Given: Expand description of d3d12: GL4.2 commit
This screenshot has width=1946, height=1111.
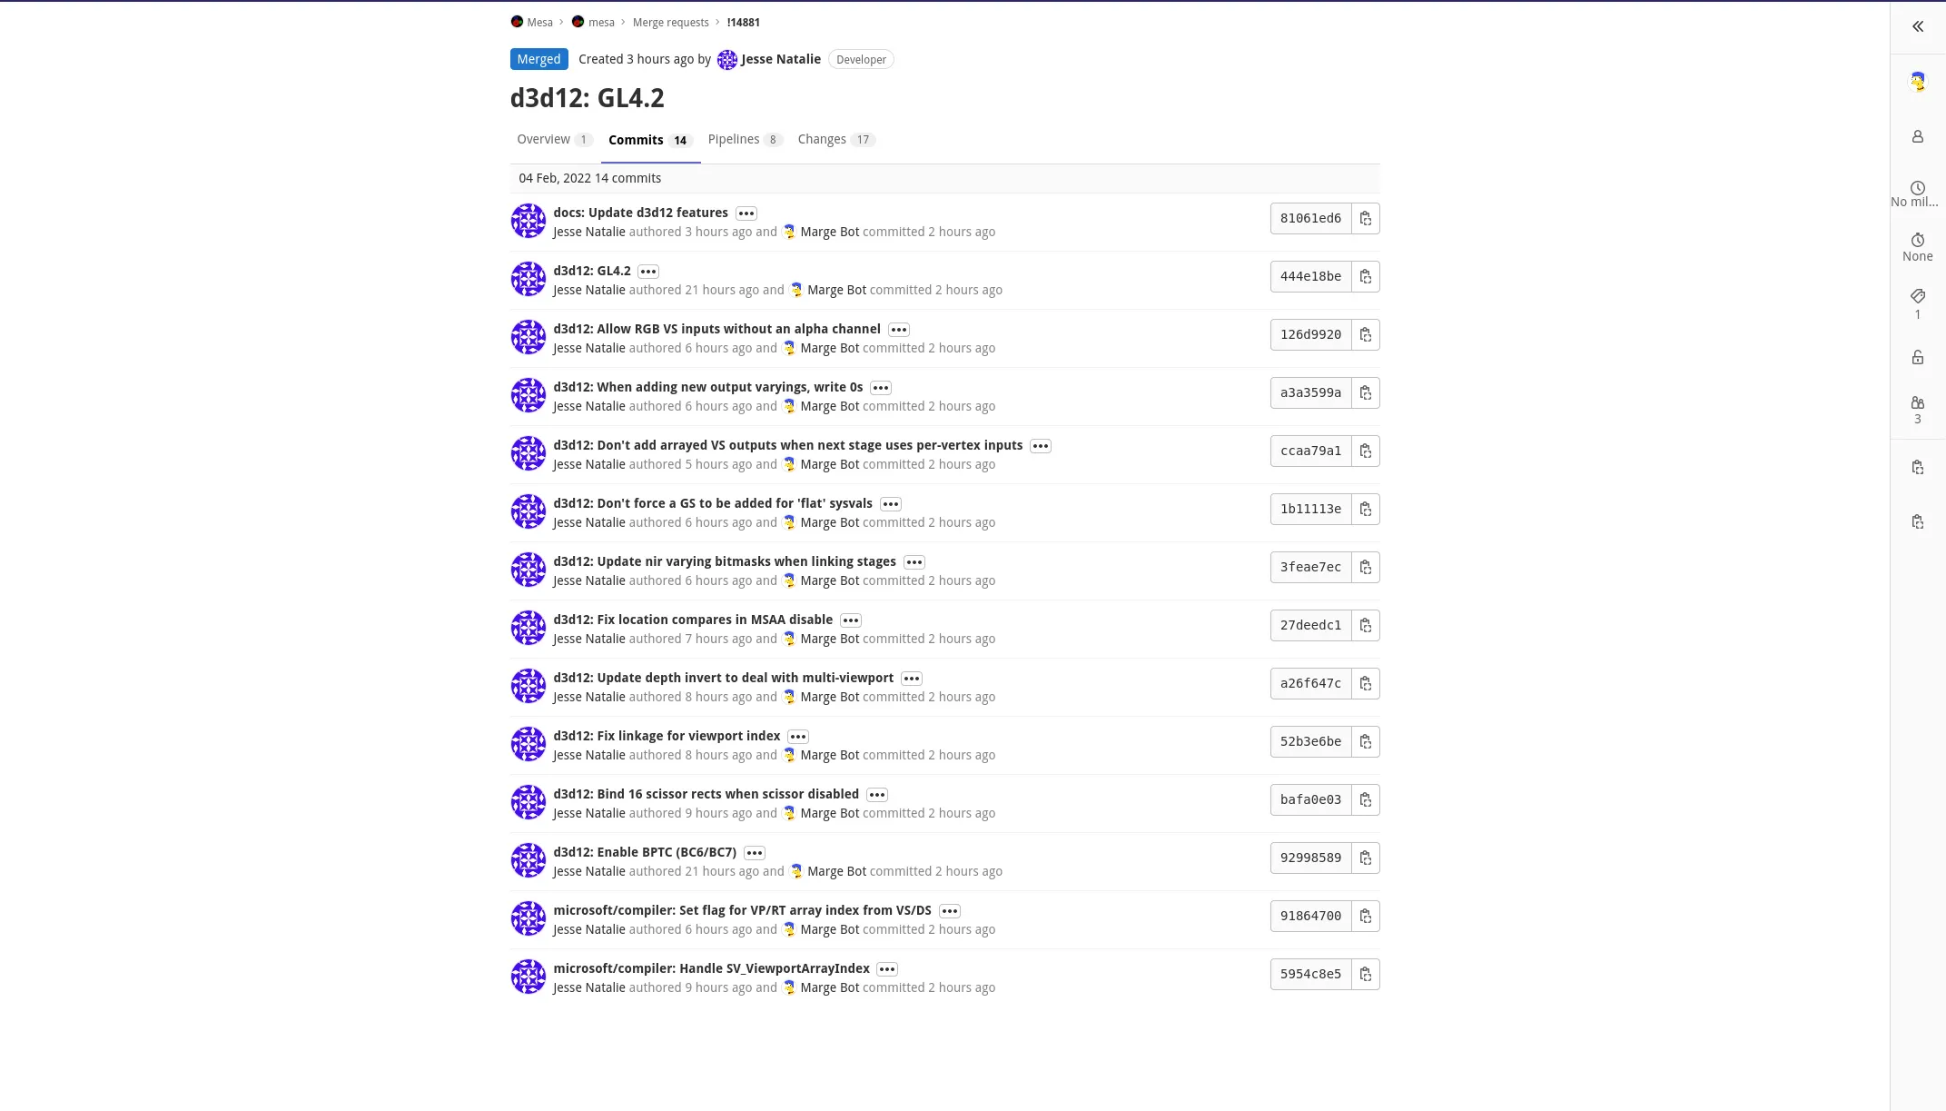Looking at the screenshot, I should [x=648, y=272].
